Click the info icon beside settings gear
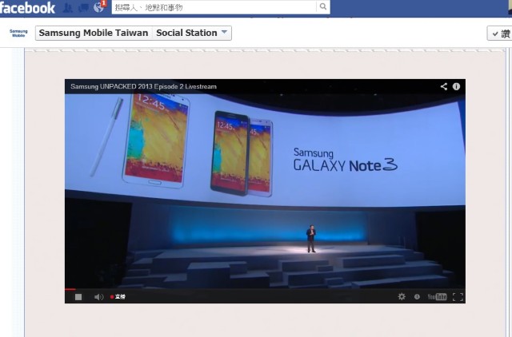The height and width of the screenshot is (337, 512). pyautogui.click(x=417, y=296)
